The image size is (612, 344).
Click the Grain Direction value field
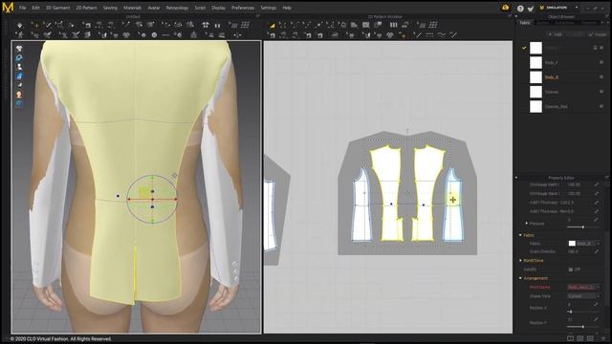coord(579,251)
